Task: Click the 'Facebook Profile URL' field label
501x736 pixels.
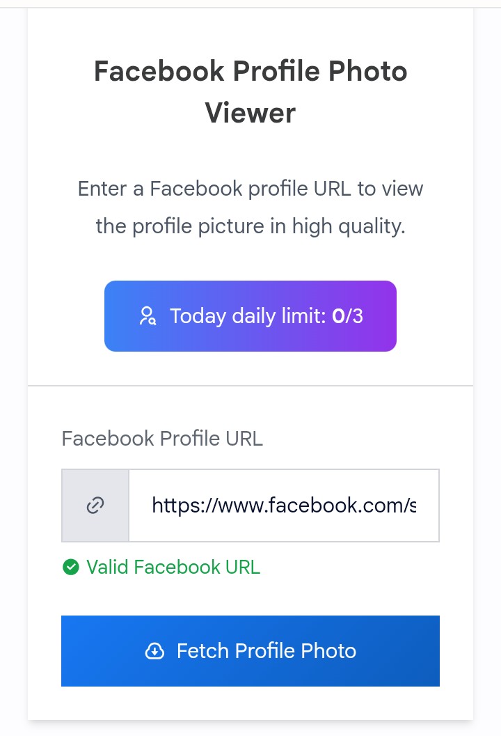Action: pyautogui.click(x=162, y=439)
